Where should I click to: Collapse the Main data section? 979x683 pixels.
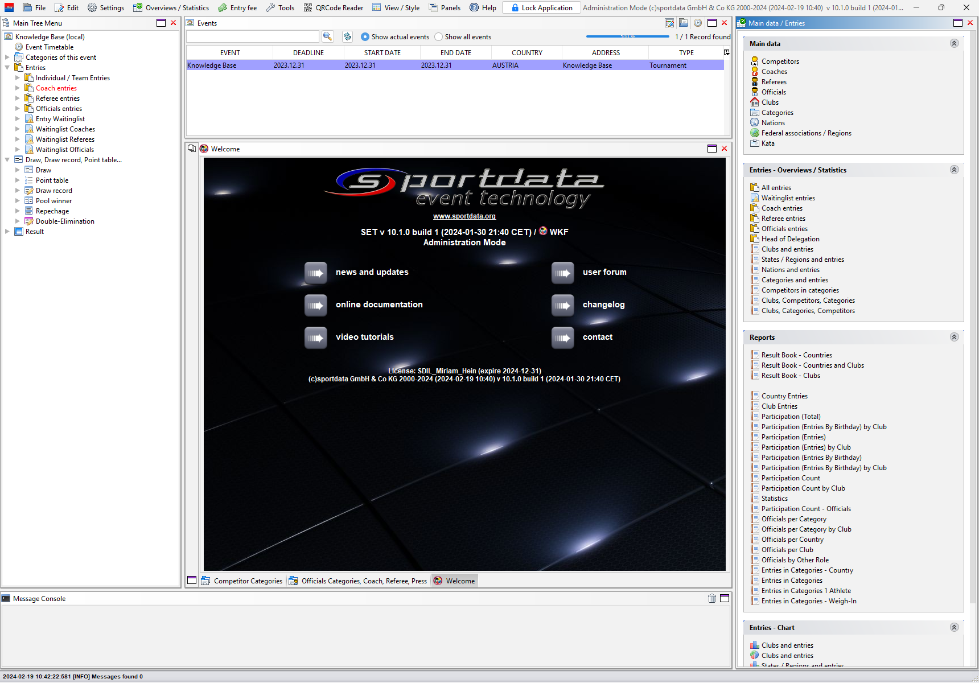(955, 43)
